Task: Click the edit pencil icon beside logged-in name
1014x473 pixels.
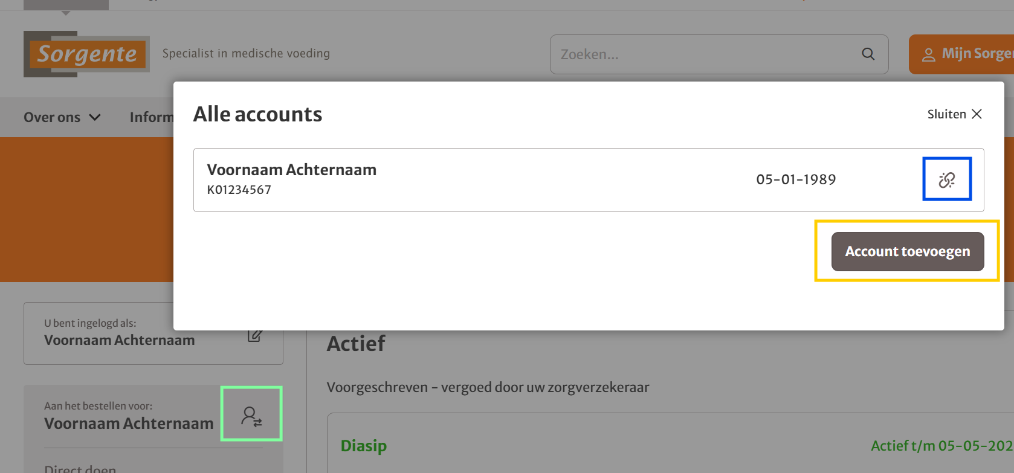Action: tap(254, 336)
